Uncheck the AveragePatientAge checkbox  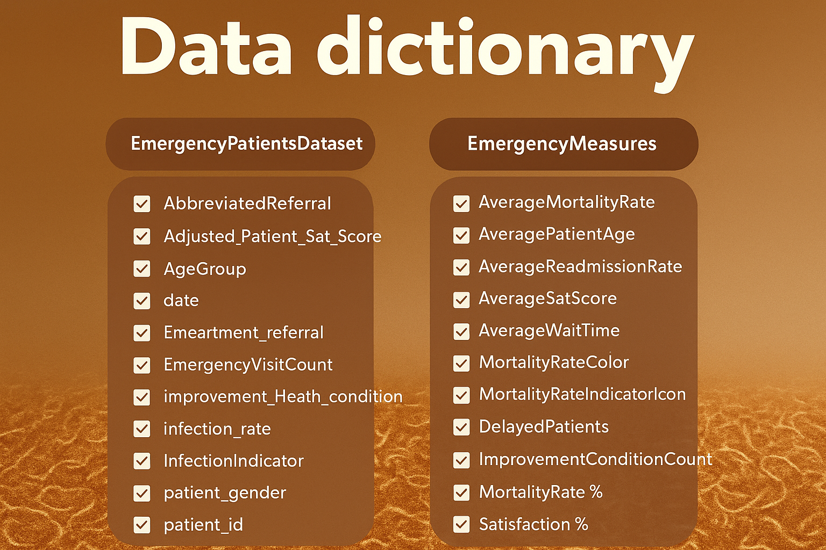click(461, 235)
